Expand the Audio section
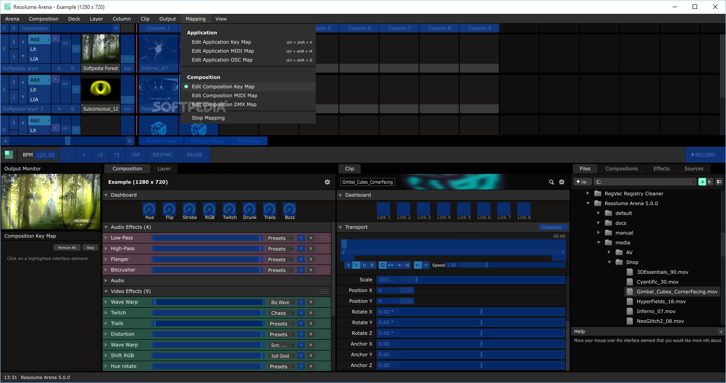The image size is (726, 383). coord(106,281)
